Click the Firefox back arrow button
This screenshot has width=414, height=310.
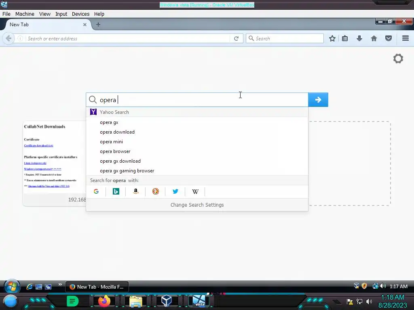8,38
